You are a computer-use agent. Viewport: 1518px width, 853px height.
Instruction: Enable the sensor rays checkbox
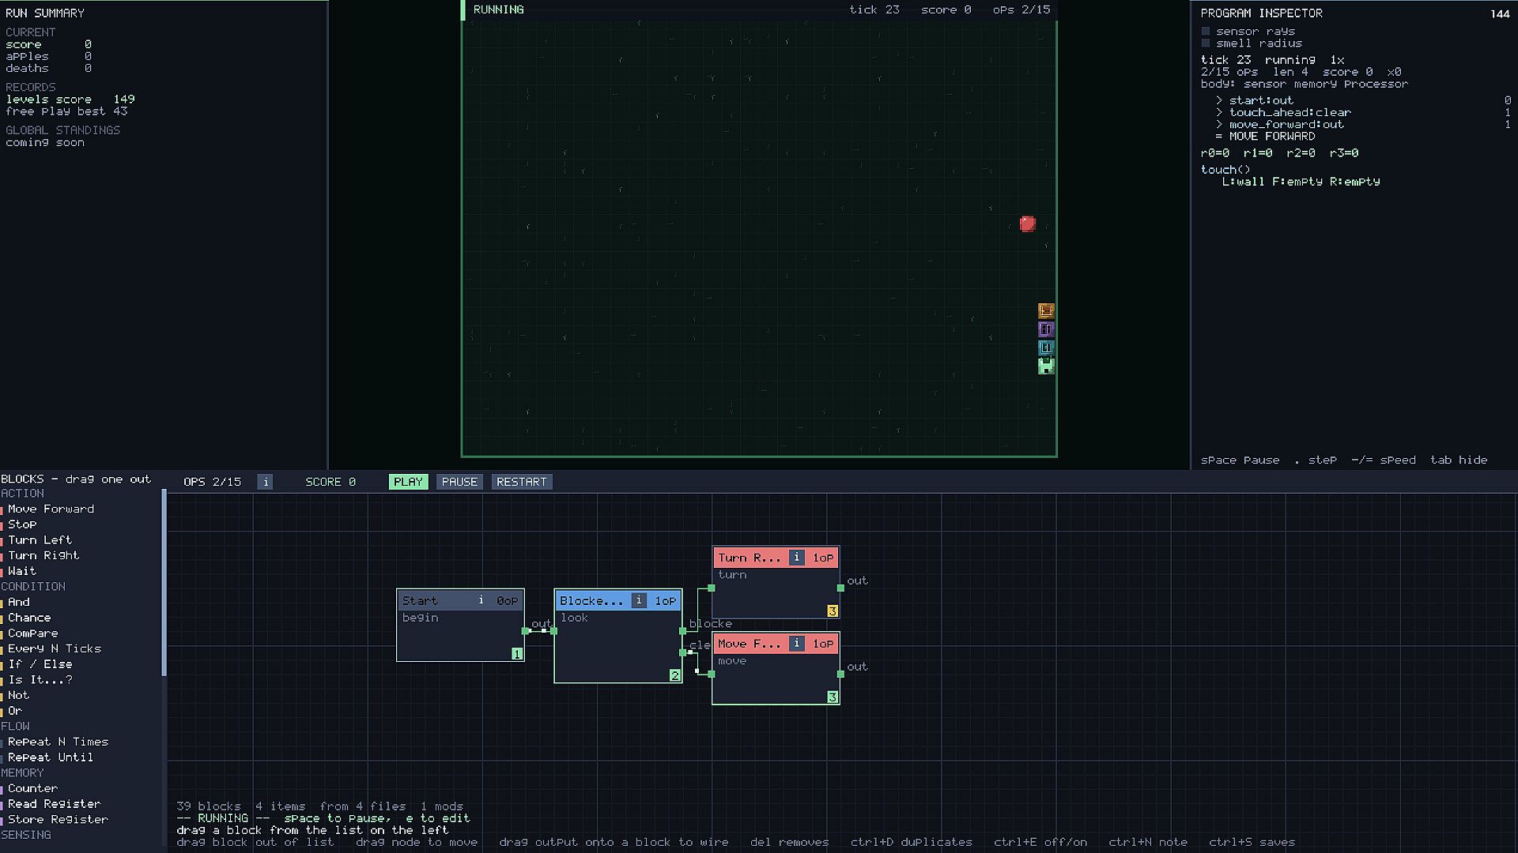point(1206,32)
